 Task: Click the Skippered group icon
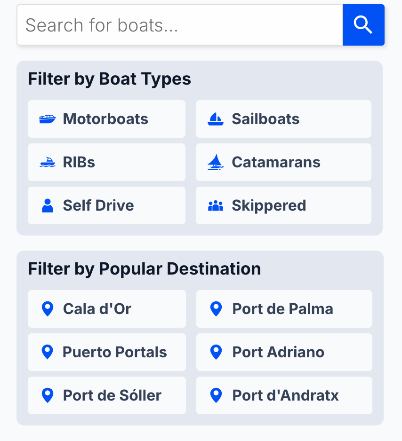coord(216,205)
